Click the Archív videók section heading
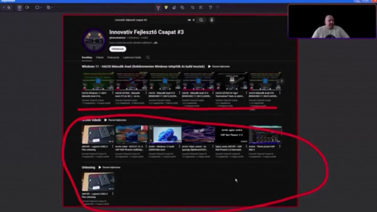The height and width of the screenshot is (212, 377). pos(91,120)
